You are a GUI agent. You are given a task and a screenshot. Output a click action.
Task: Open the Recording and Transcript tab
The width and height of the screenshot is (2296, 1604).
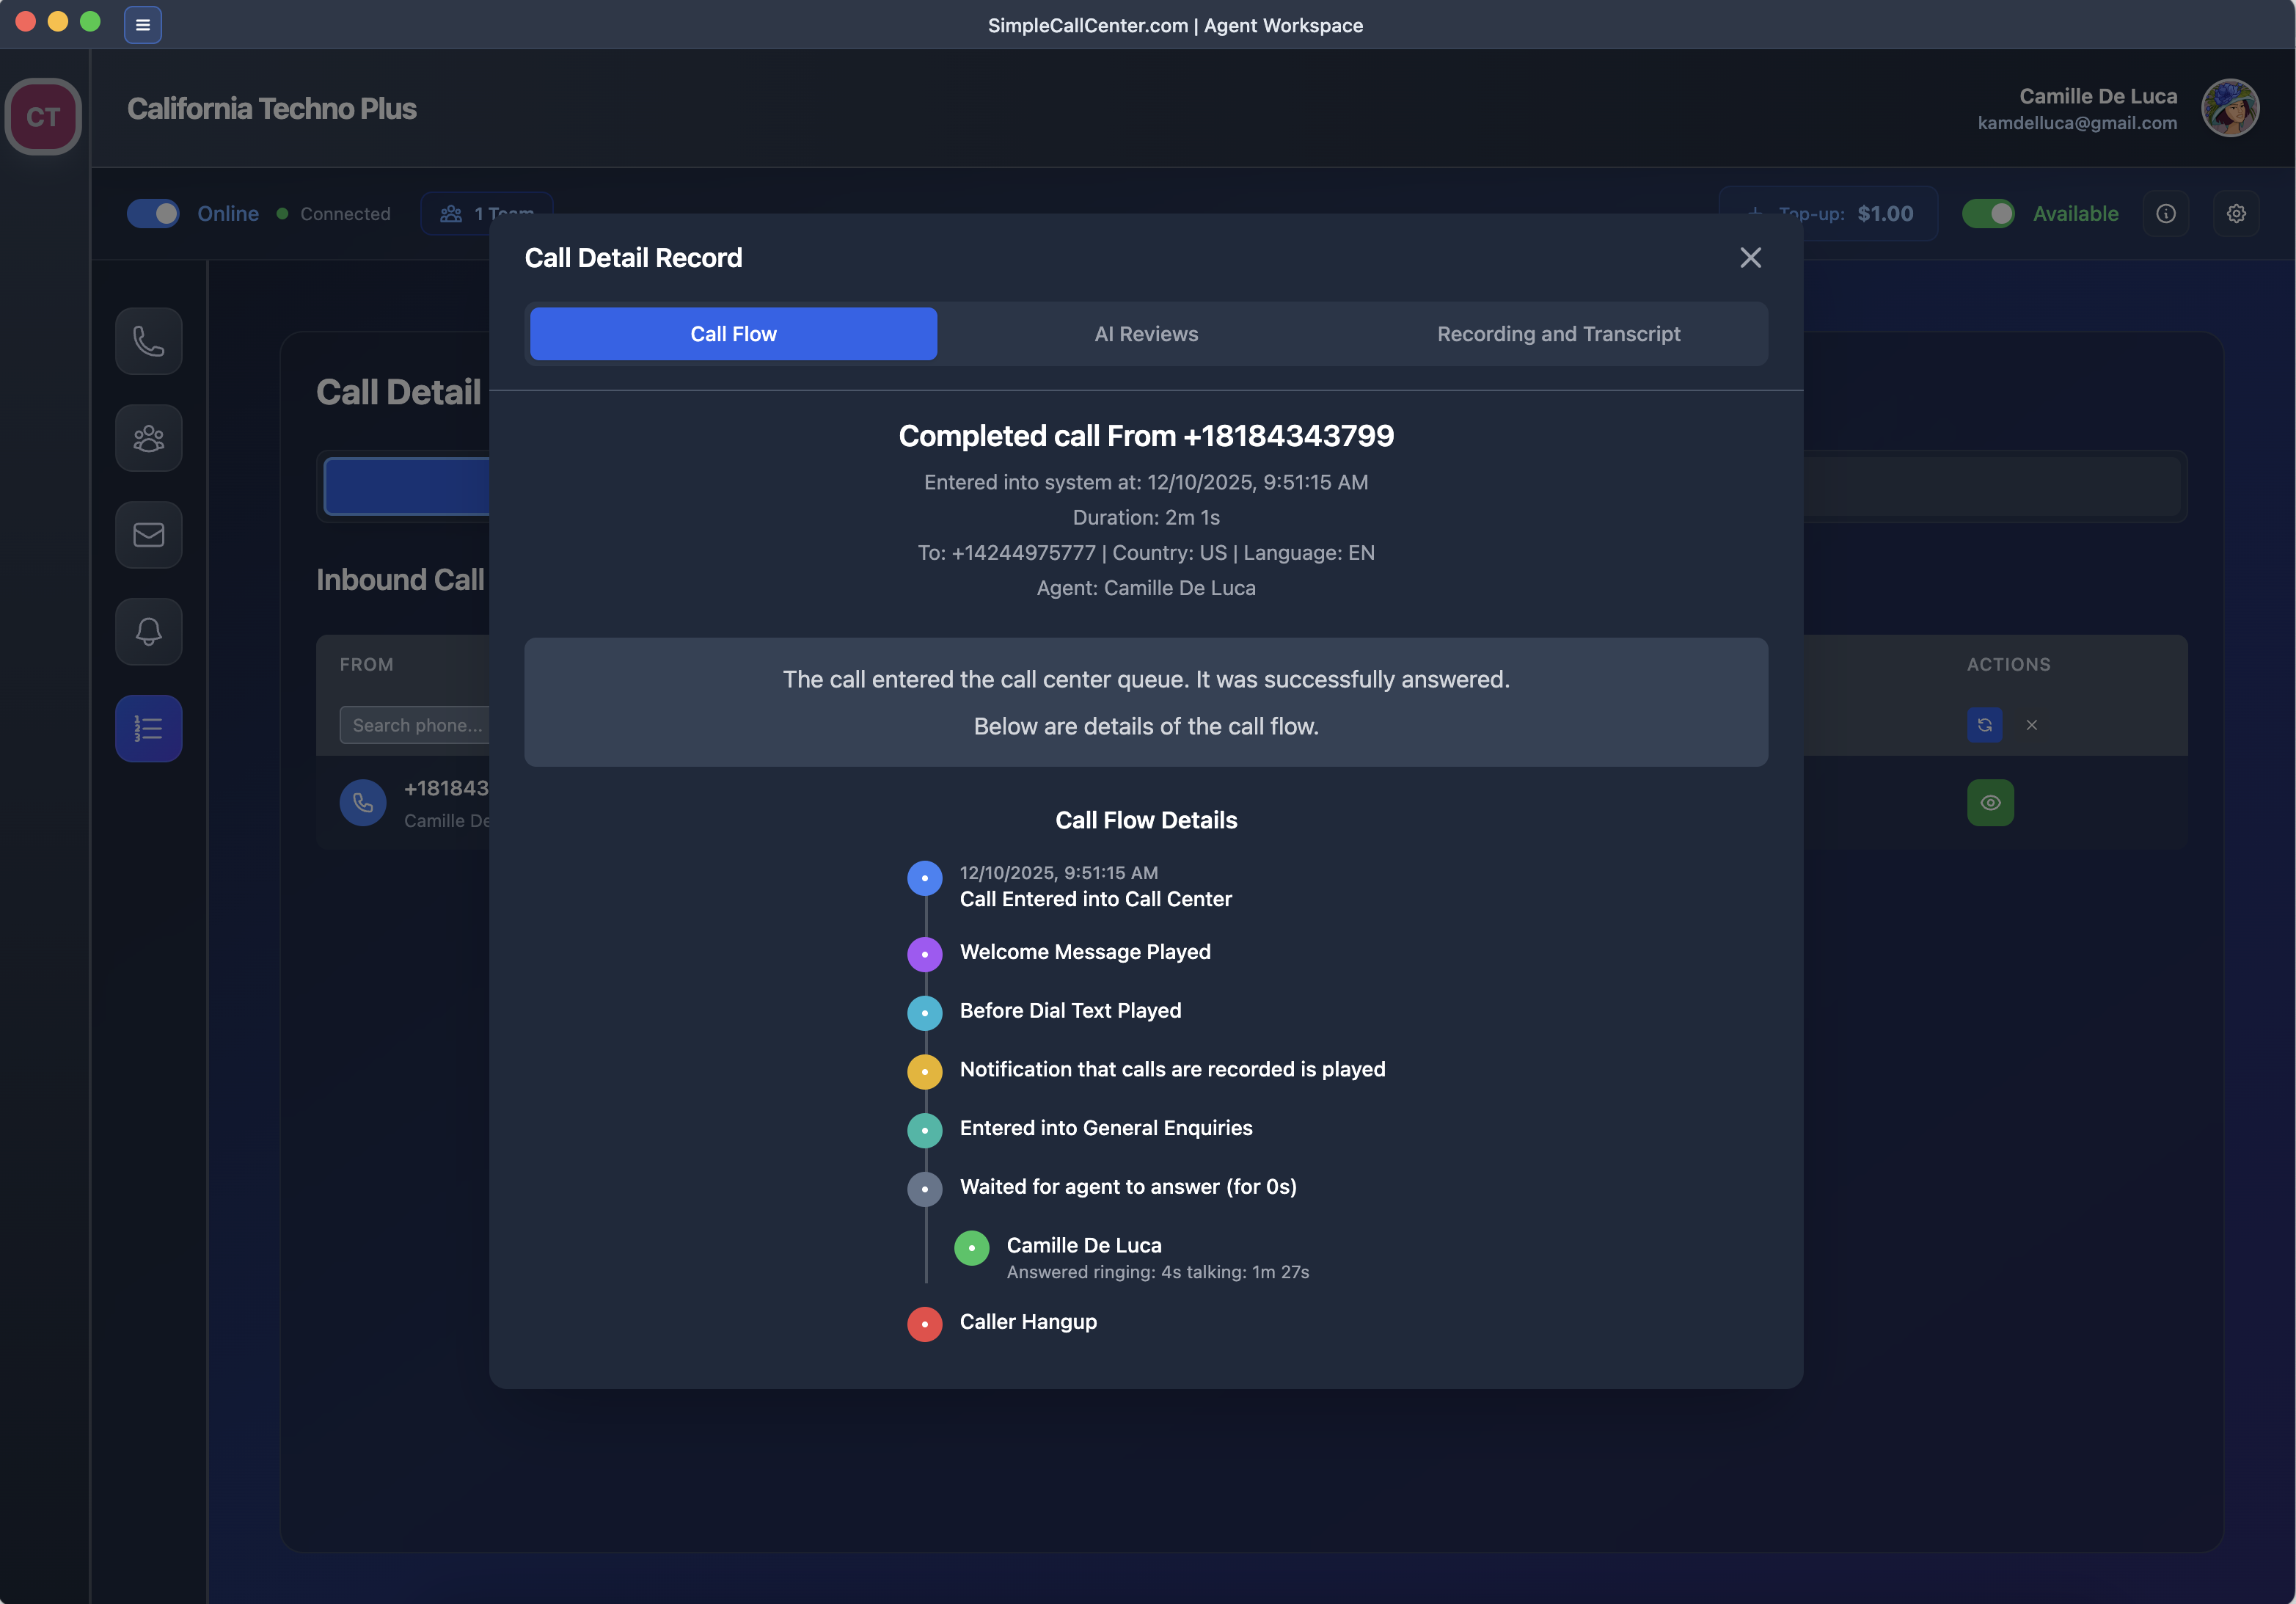[1558, 333]
